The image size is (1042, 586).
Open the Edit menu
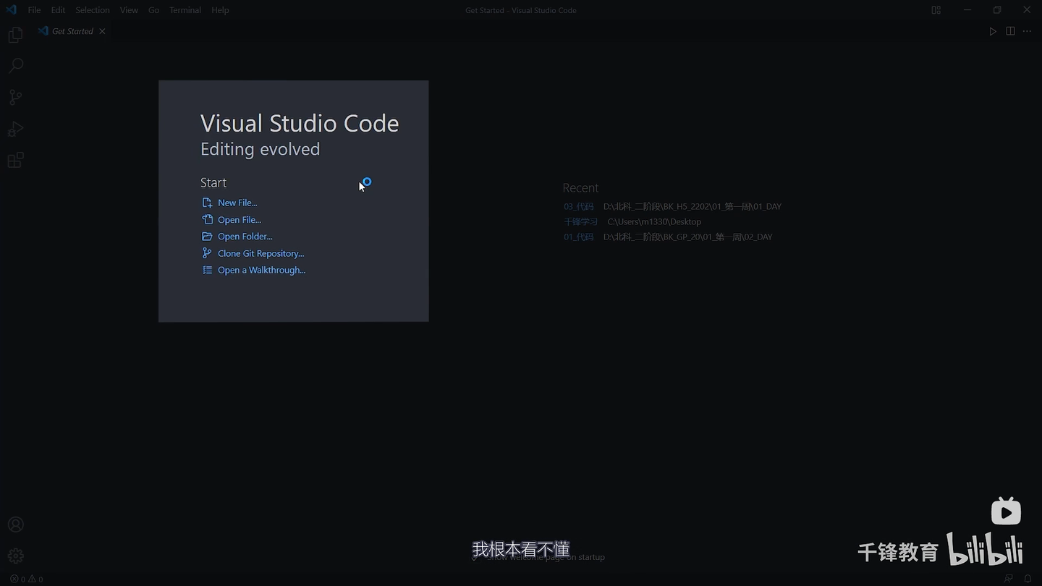point(58,10)
